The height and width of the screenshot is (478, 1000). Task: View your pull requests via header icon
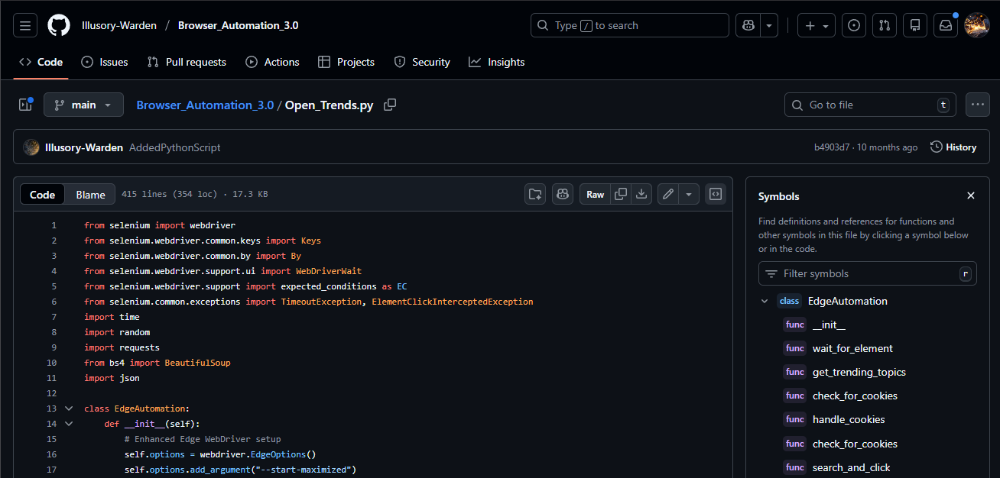884,25
